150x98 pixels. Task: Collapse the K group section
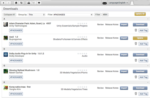click(148, 82)
